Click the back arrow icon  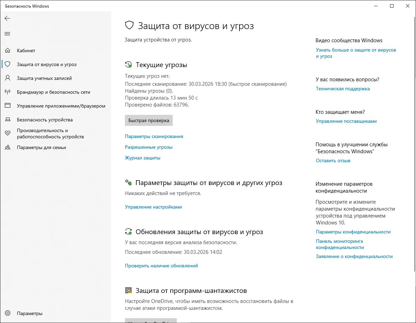click(x=7, y=18)
